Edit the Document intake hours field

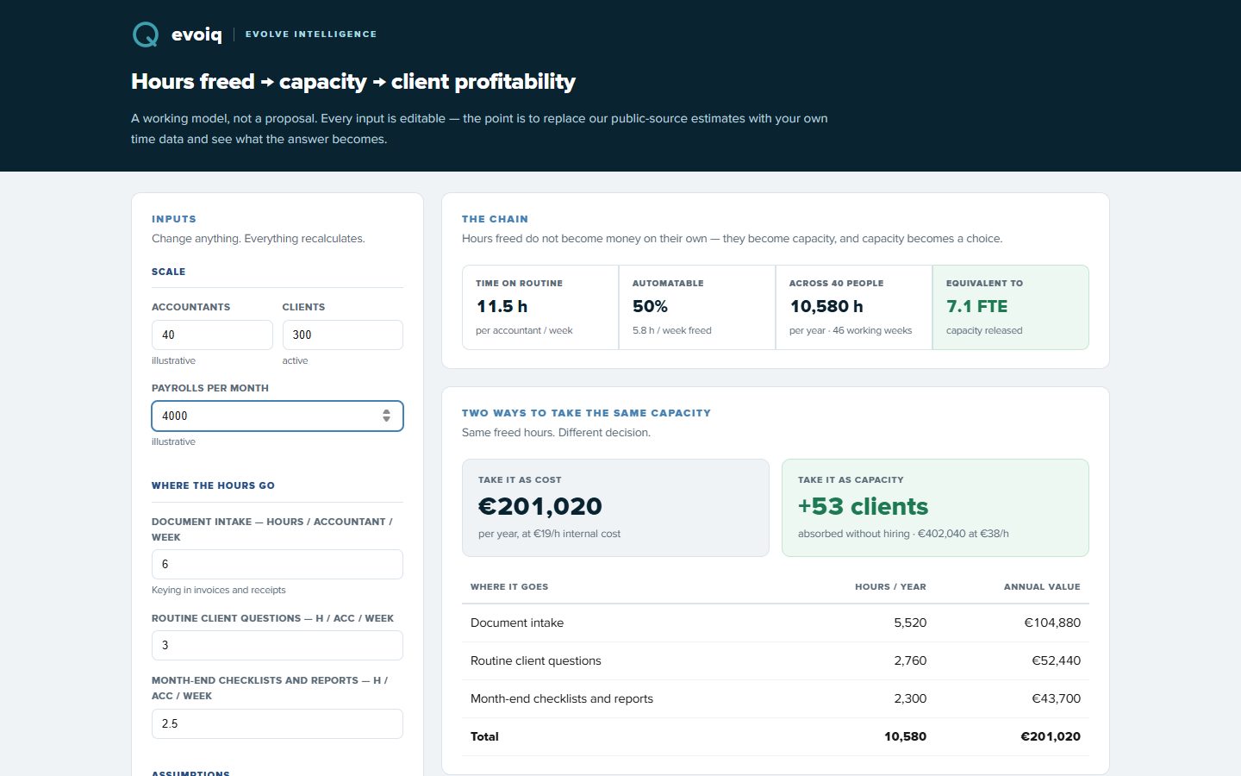click(278, 564)
